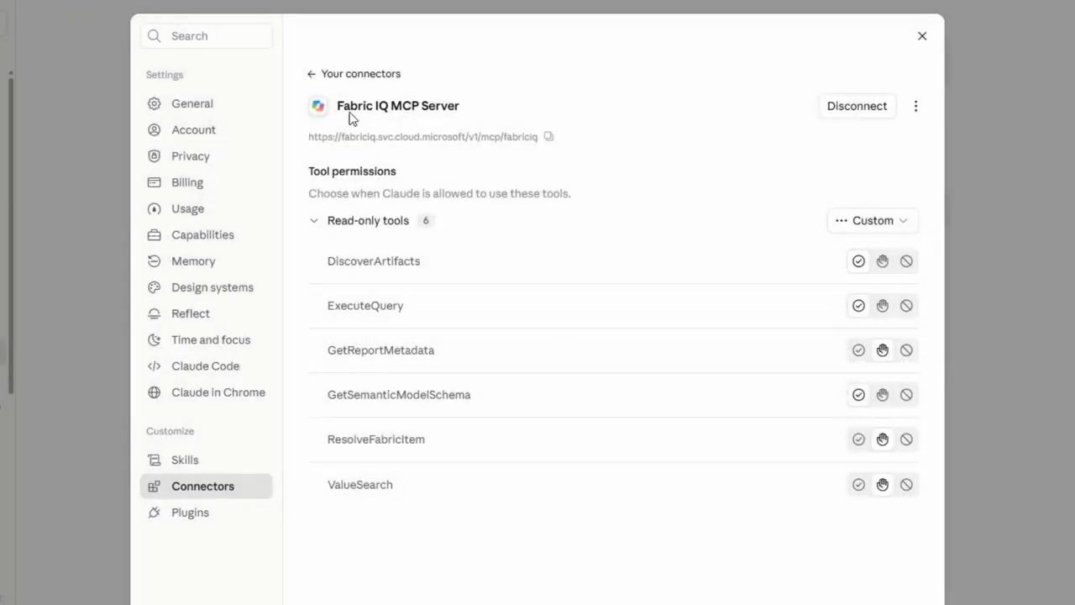Open the connector more options menu
The width and height of the screenshot is (1075, 605).
coord(915,106)
